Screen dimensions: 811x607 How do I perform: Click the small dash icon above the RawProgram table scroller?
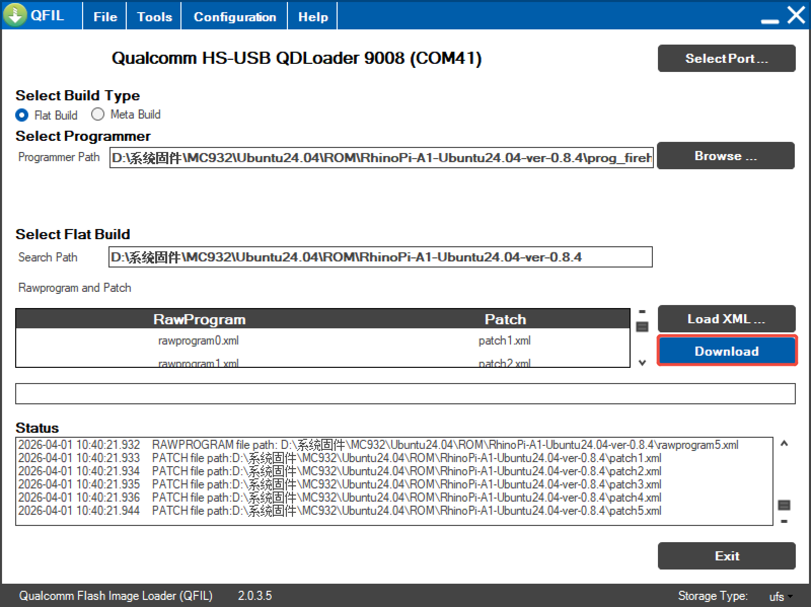(642, 312)
